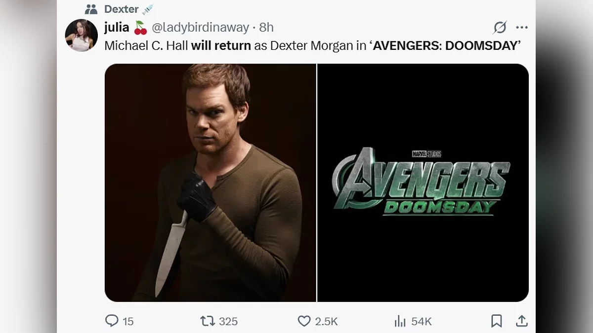Click the repost count 325

pos(228,322)
